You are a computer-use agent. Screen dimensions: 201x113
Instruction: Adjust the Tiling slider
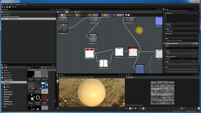(182, 48)
